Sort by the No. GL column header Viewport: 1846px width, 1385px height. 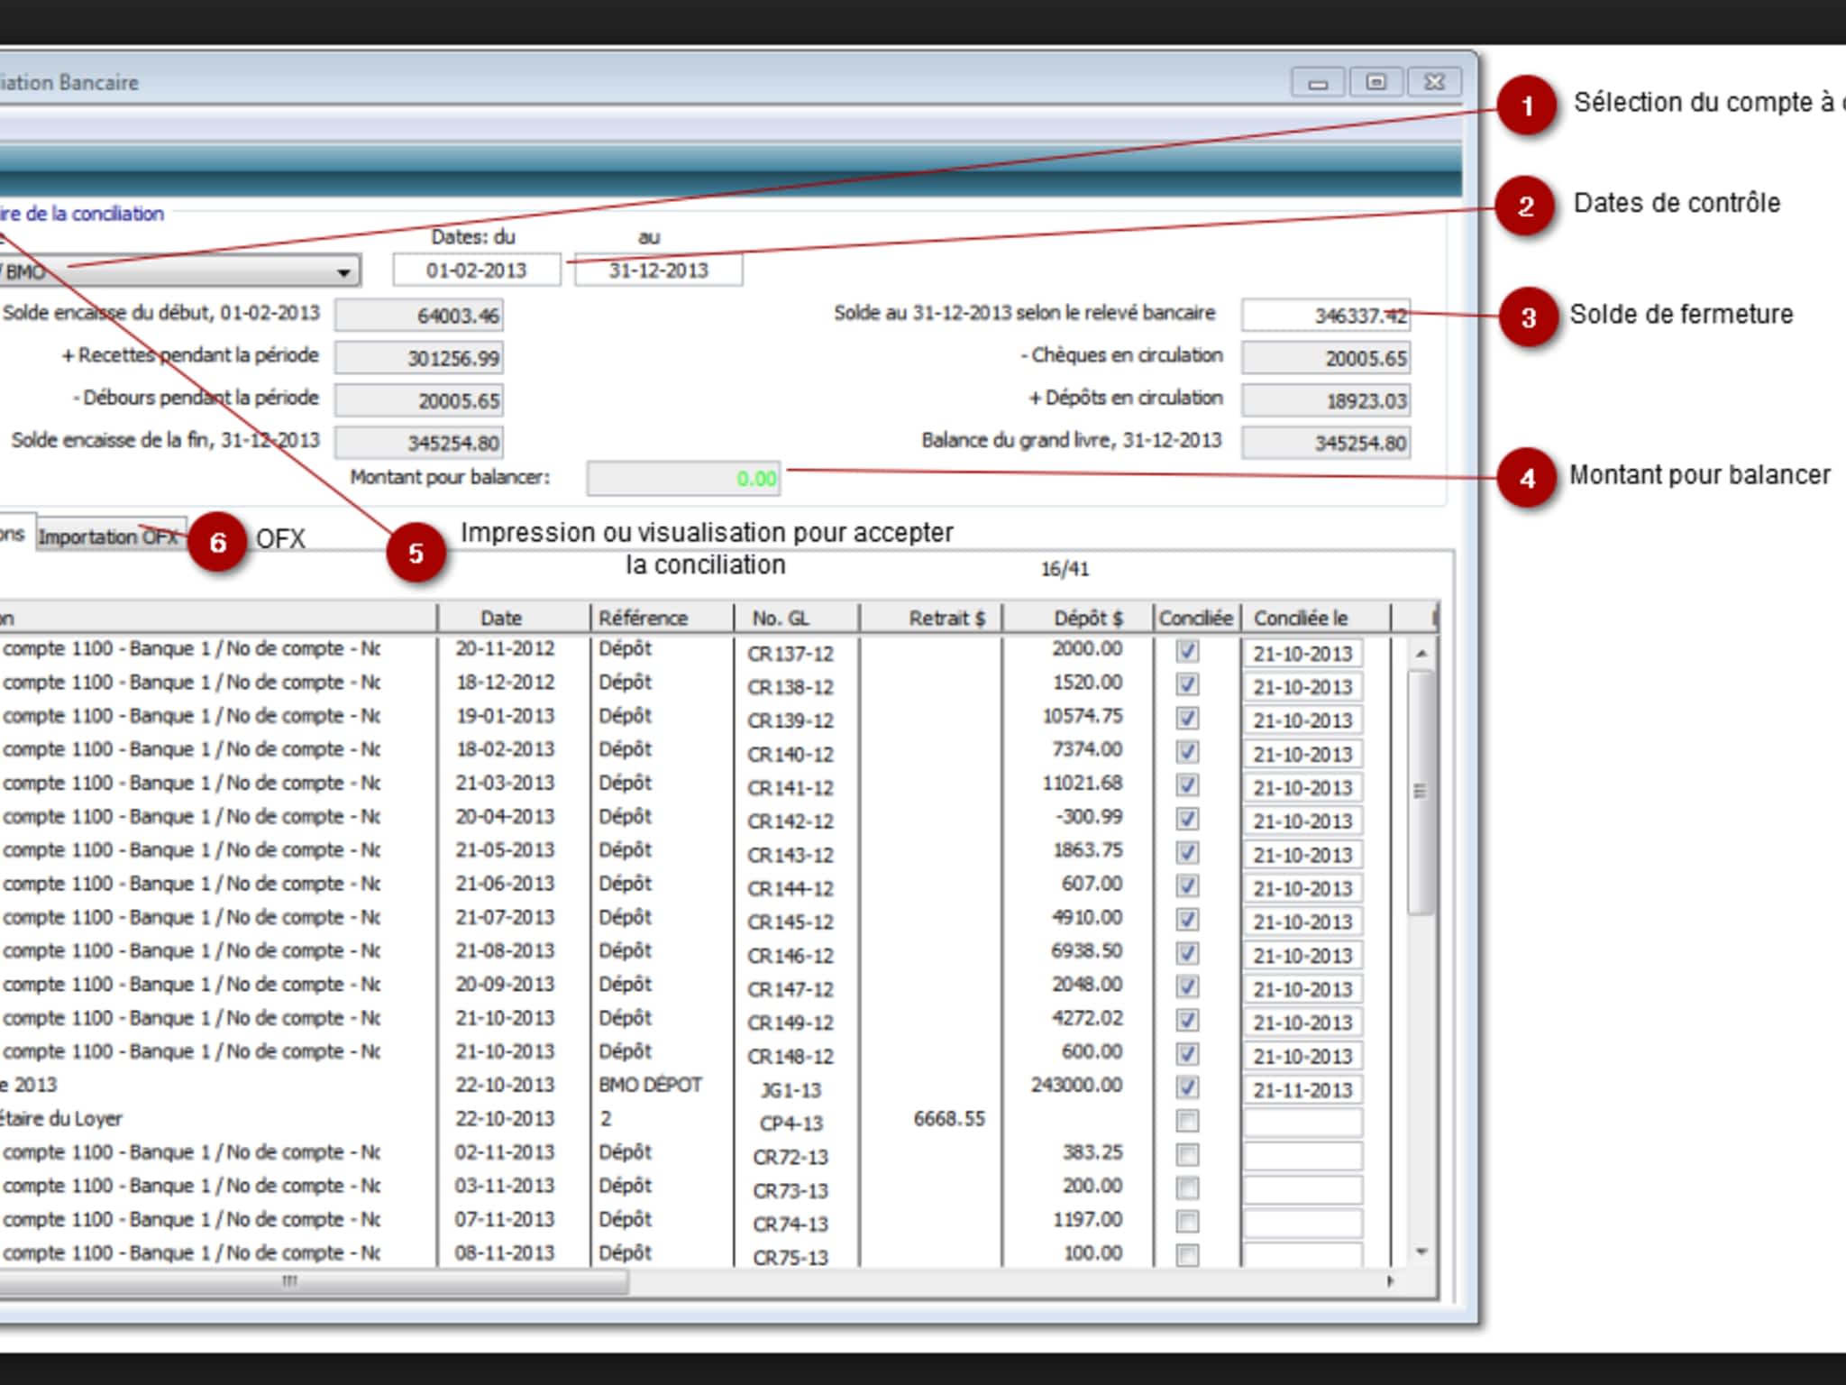(796, 618)
